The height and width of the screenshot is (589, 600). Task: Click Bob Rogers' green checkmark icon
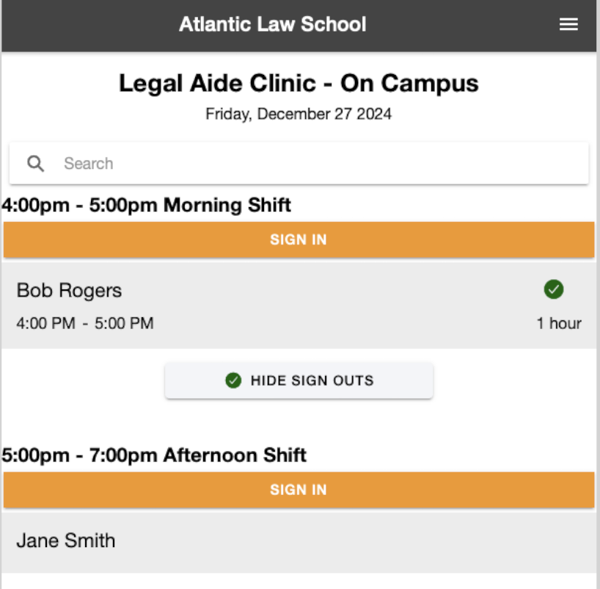(554, 290)
